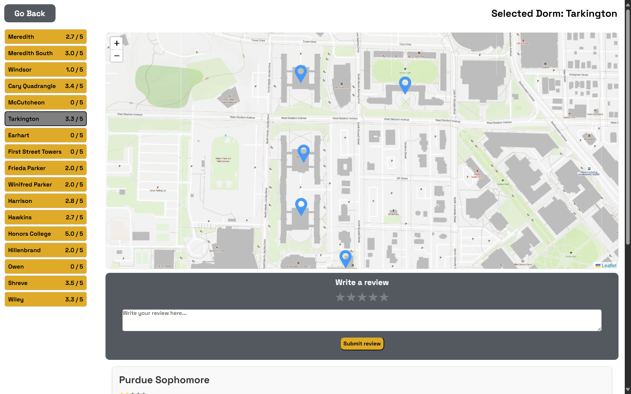Zoom out on the map
Screen dimensions: 631x394
[x=117, y=56]
